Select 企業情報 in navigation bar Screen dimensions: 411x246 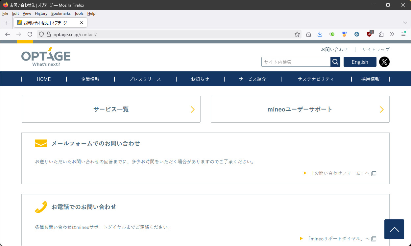(x=90, y=79)
